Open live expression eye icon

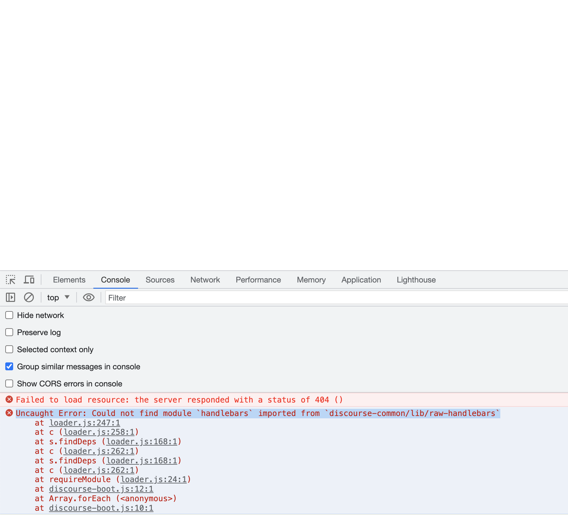tap(89, 298)
